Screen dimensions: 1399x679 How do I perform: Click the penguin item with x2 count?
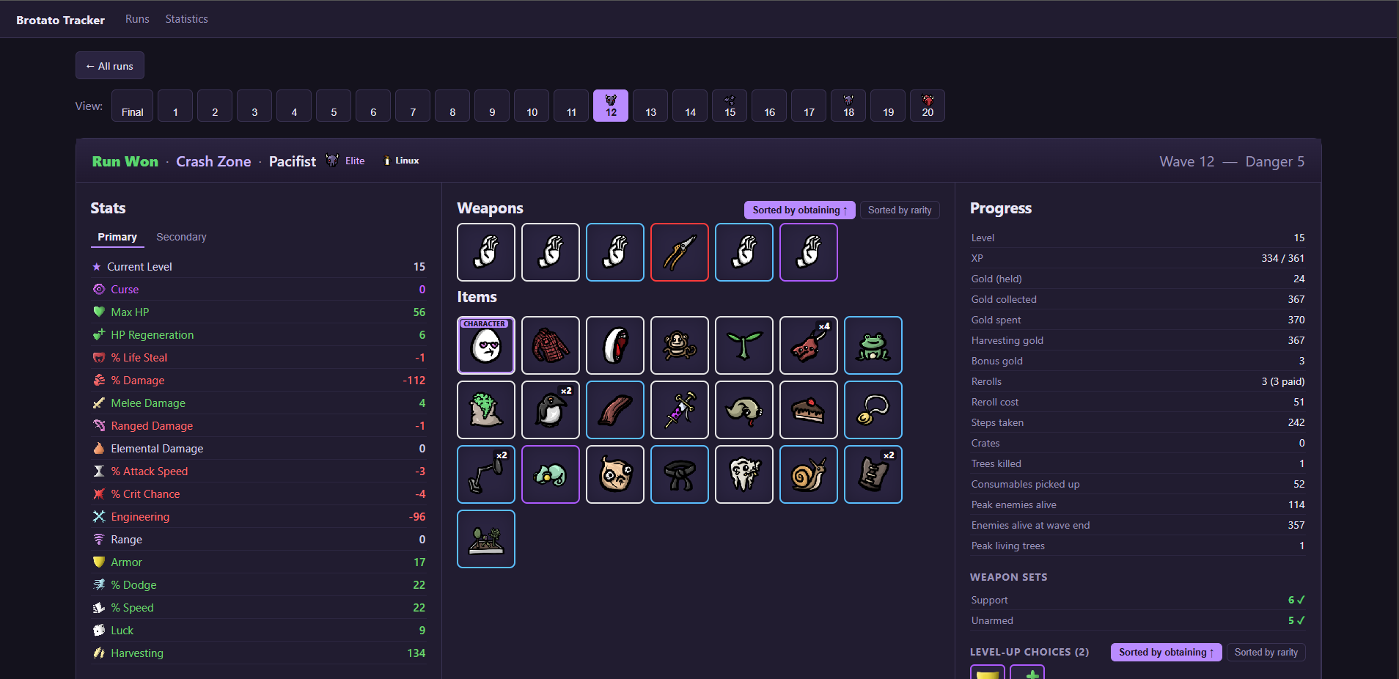tap(551, 410)
